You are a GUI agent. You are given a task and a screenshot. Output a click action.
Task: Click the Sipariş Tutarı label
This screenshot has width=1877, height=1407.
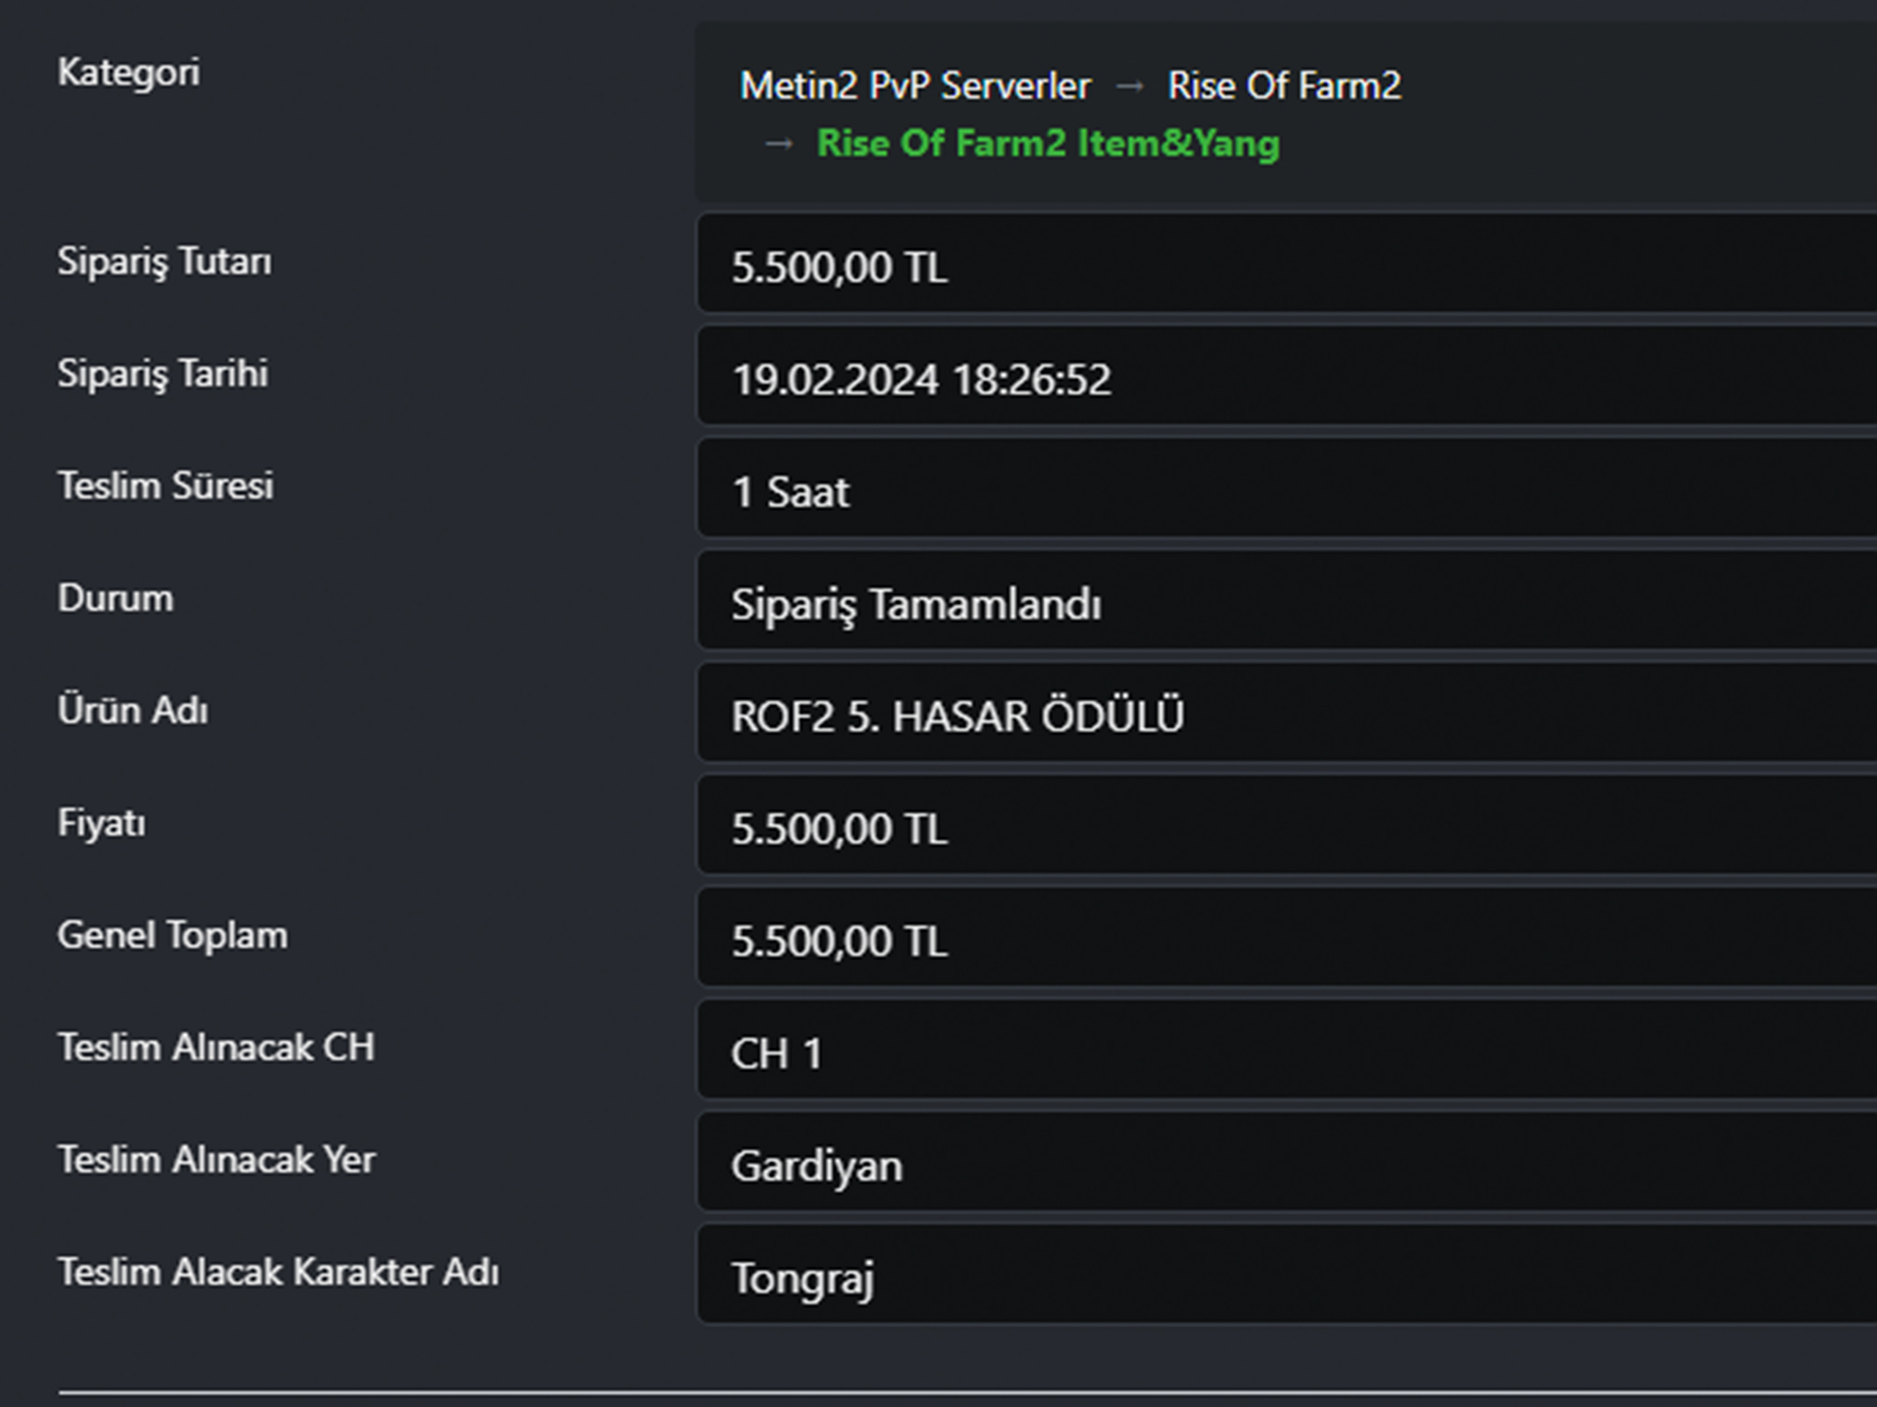point(164,262)
